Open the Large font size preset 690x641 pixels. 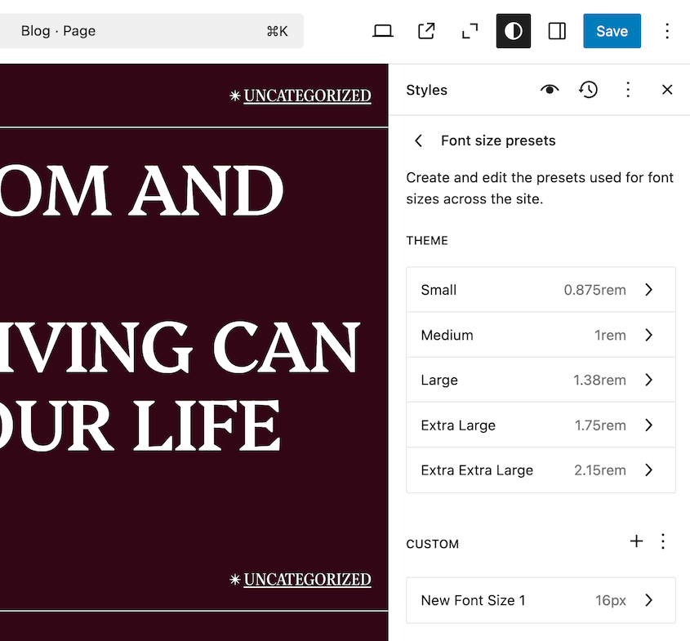coord(541,380)
